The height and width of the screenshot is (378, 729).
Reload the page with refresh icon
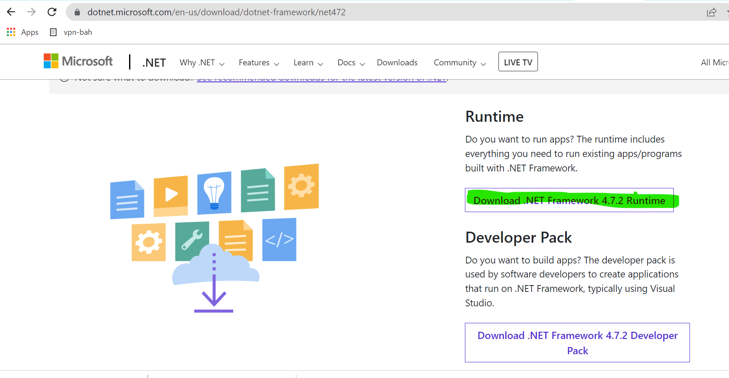(52, 12)
